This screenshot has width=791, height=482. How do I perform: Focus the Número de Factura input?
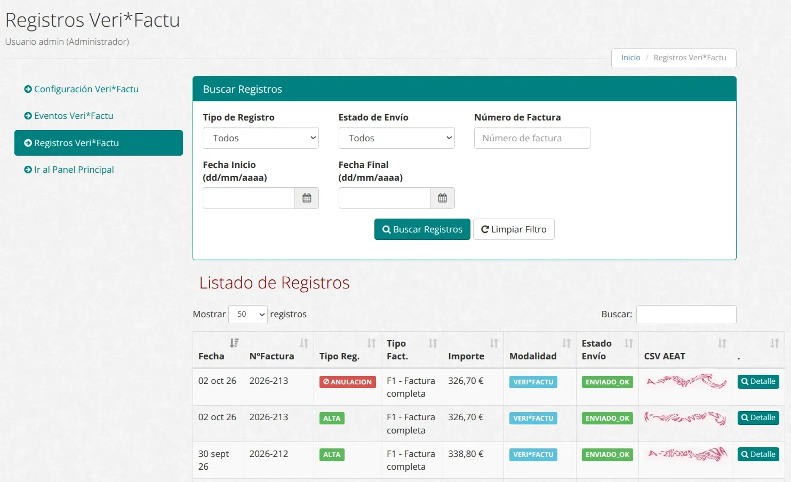click(532, 138)
